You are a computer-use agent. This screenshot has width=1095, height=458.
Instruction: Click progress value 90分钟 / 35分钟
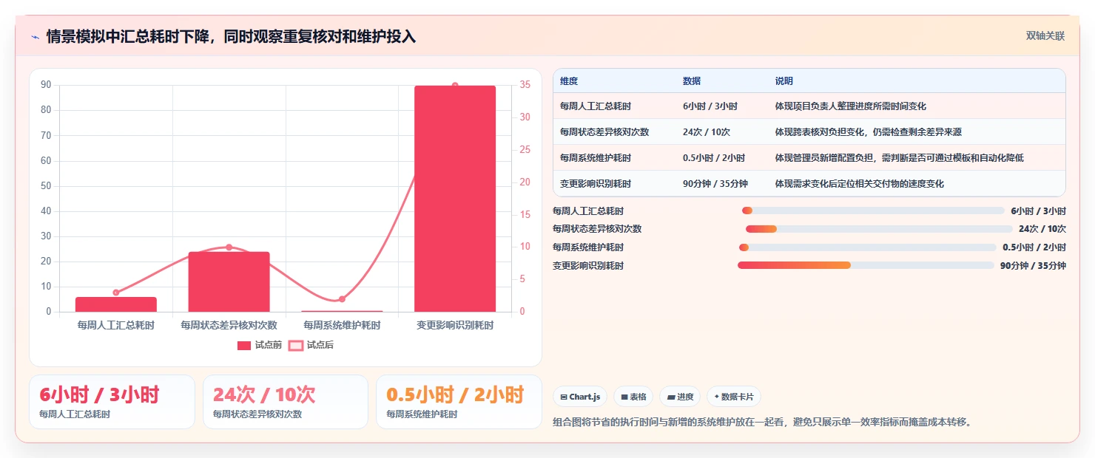pyautogui.click(x=1033, y=265)
